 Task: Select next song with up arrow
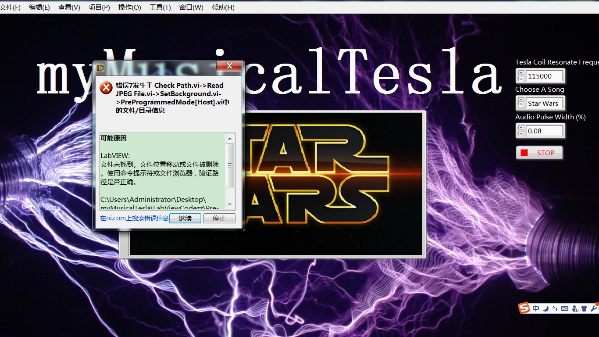point(521,100)
